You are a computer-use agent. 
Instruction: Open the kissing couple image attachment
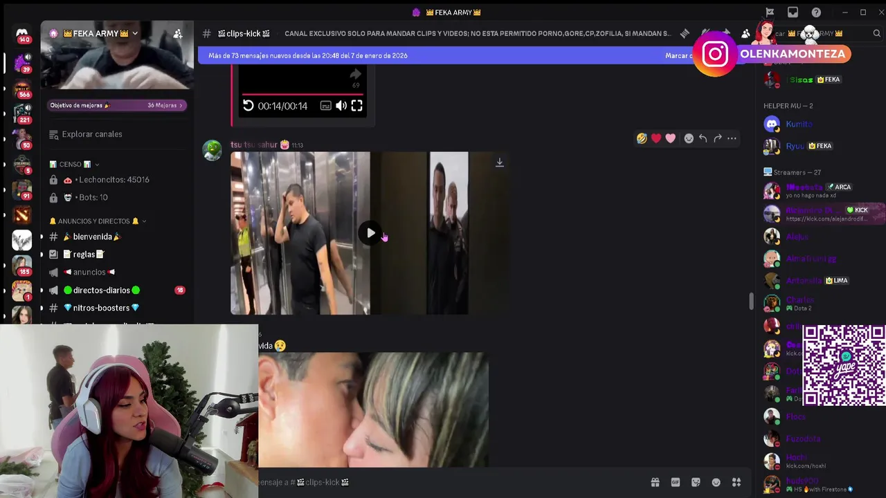(x=374, y=409)
